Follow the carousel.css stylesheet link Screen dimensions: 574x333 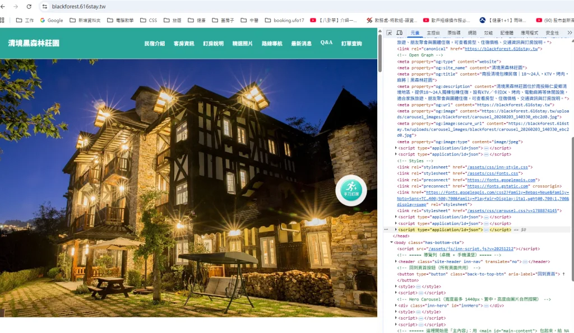[512, 211]
